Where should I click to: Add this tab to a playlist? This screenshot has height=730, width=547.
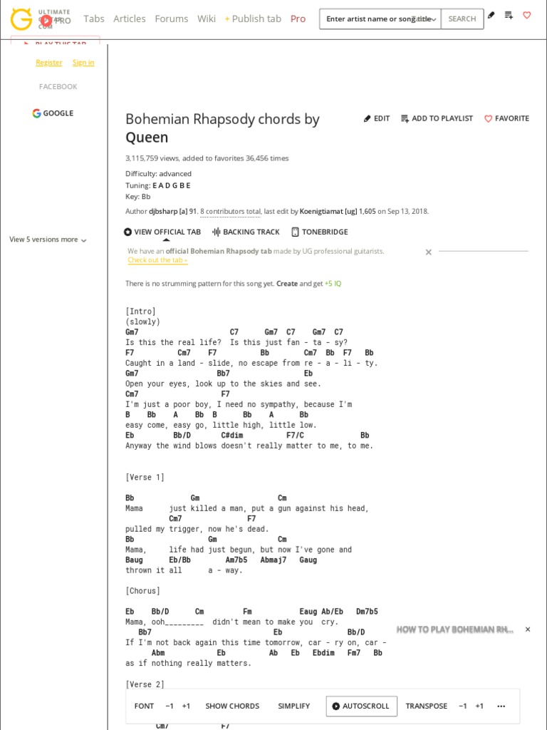(437, 118)
